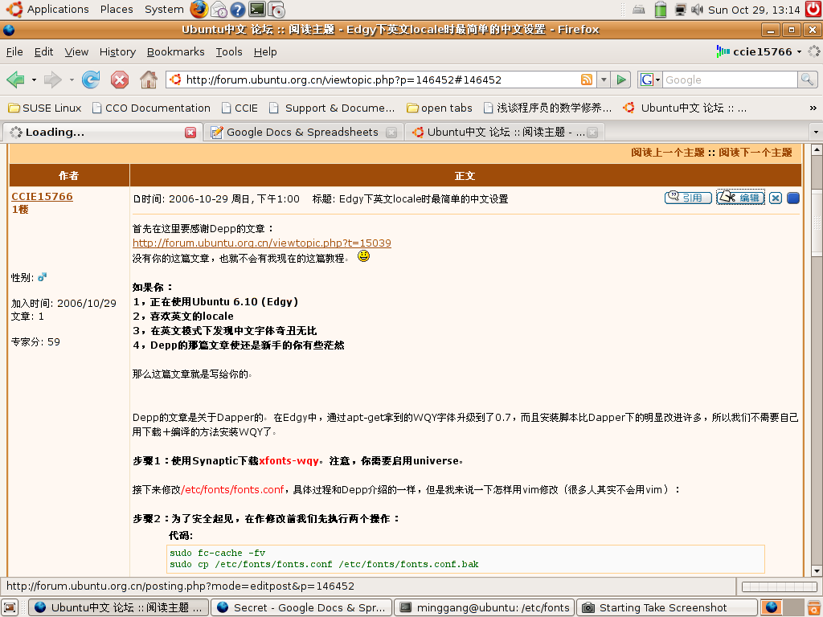The height and width of the screenshot is (617, 823).
Task: Close the Google Docs & Spreadsheets tab
Action: click(x=391, y=133)
